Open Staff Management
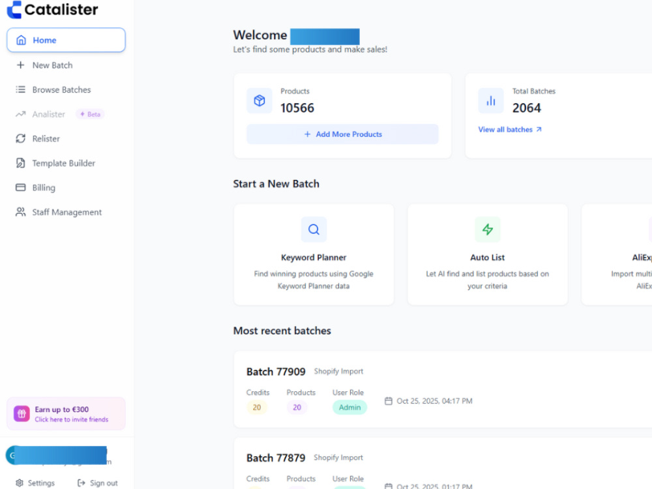652x489 pixels. click(x=67, y=213)
